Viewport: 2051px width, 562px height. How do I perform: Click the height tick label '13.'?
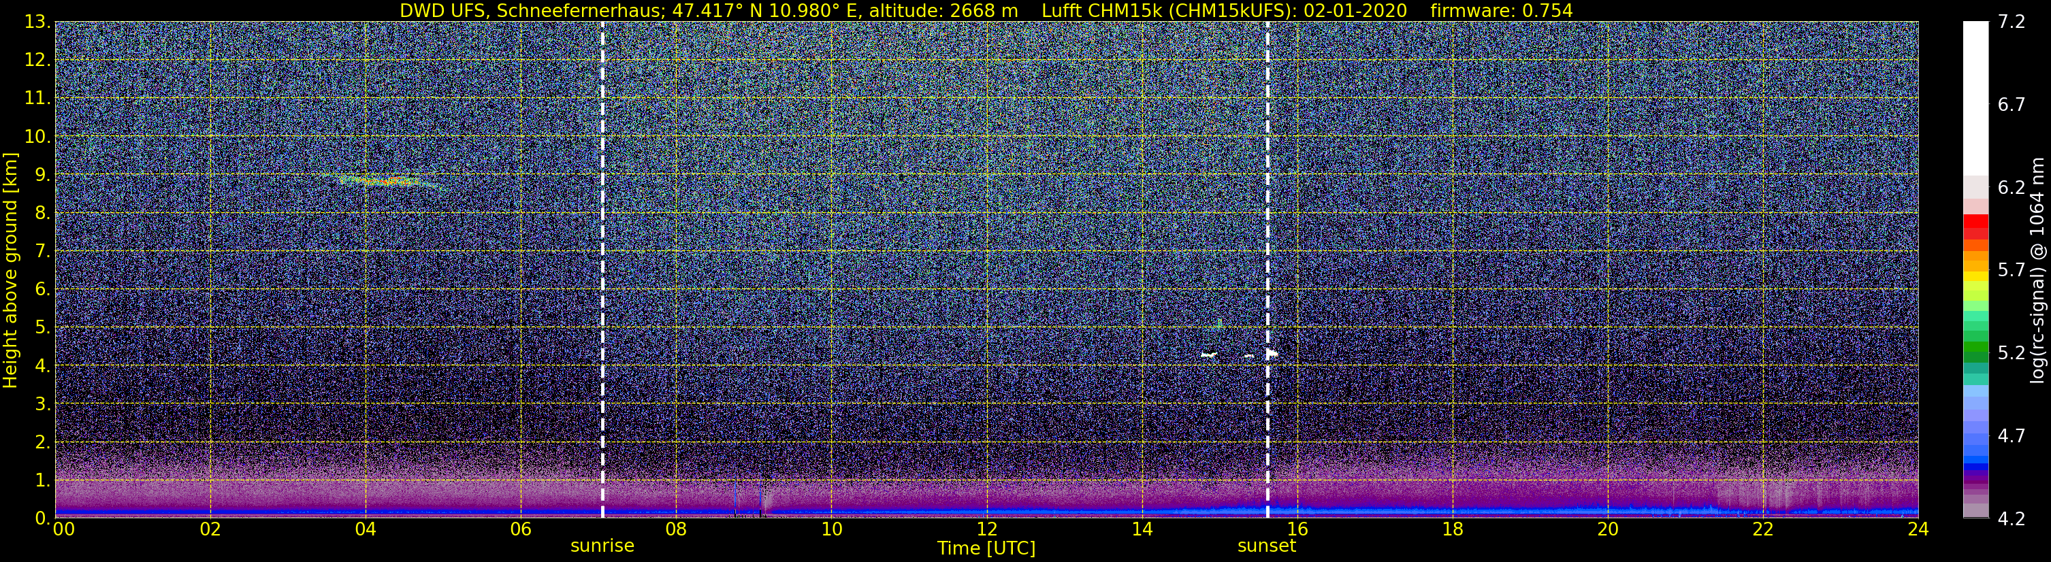pos(36,22)
